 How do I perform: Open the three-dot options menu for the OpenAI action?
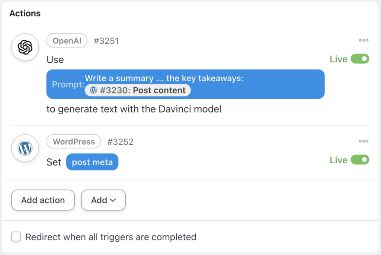(364, 40)
